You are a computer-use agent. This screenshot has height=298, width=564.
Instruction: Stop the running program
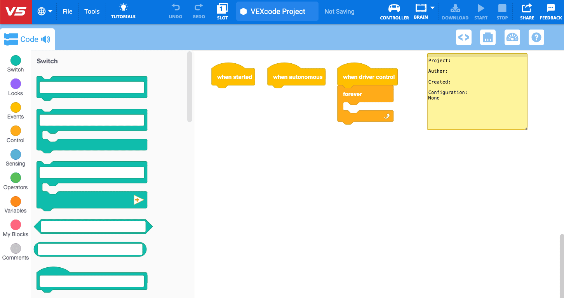(x=502, y=12)
